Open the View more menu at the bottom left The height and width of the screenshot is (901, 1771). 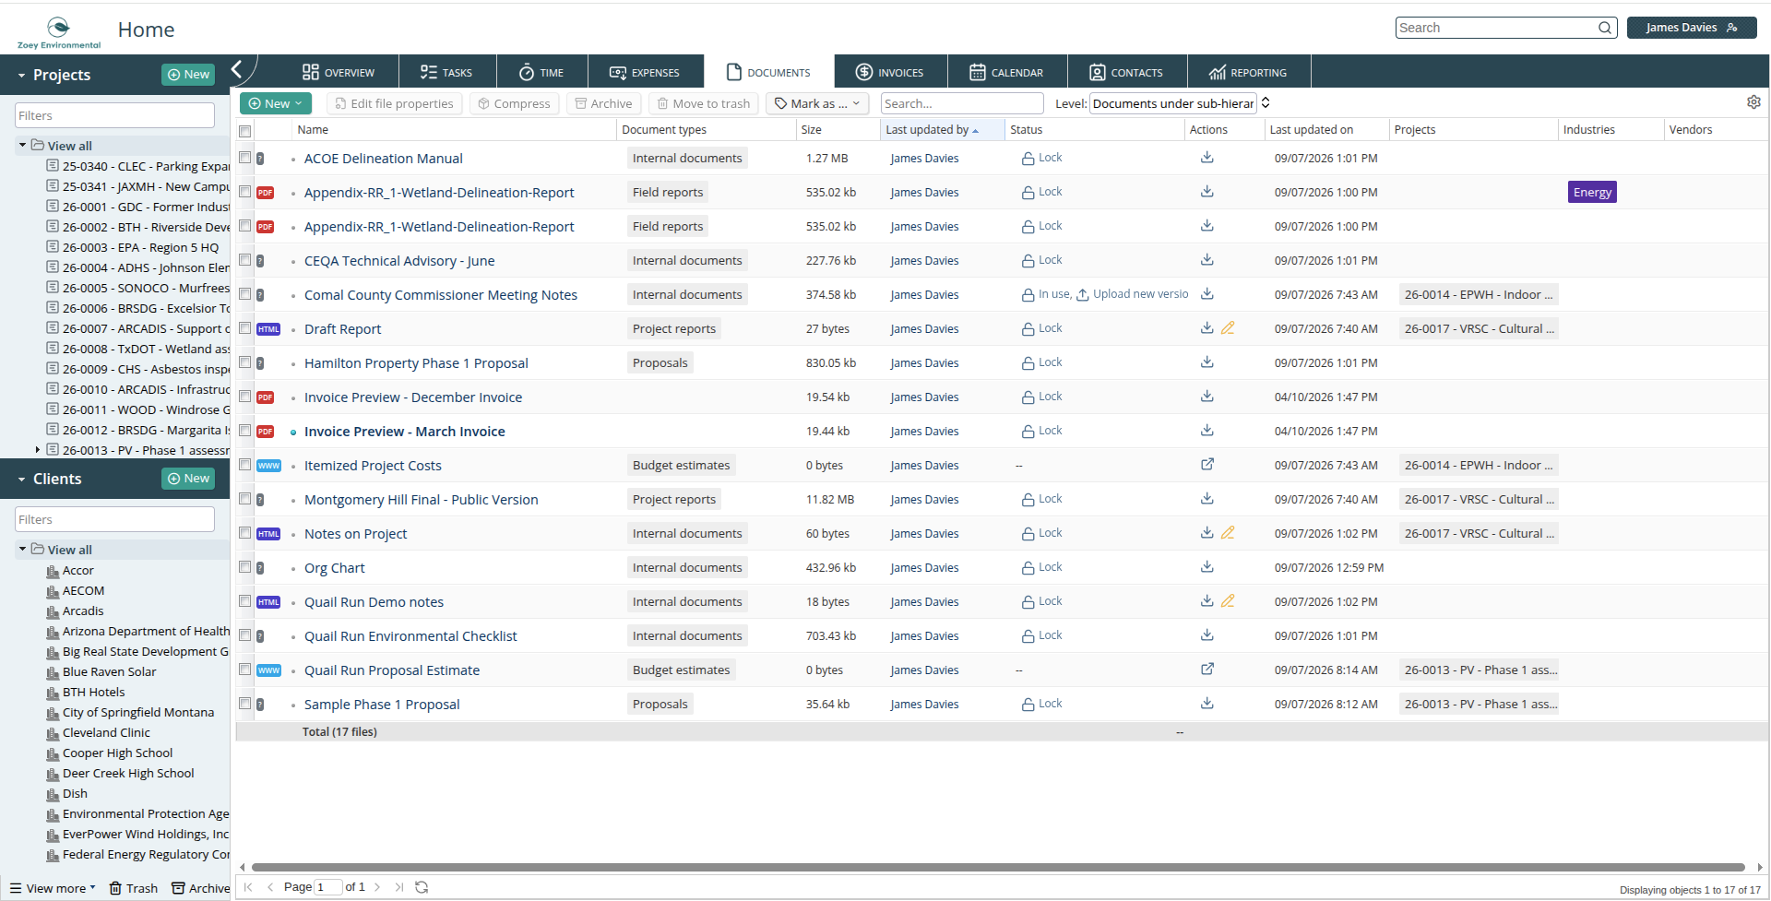53,888
